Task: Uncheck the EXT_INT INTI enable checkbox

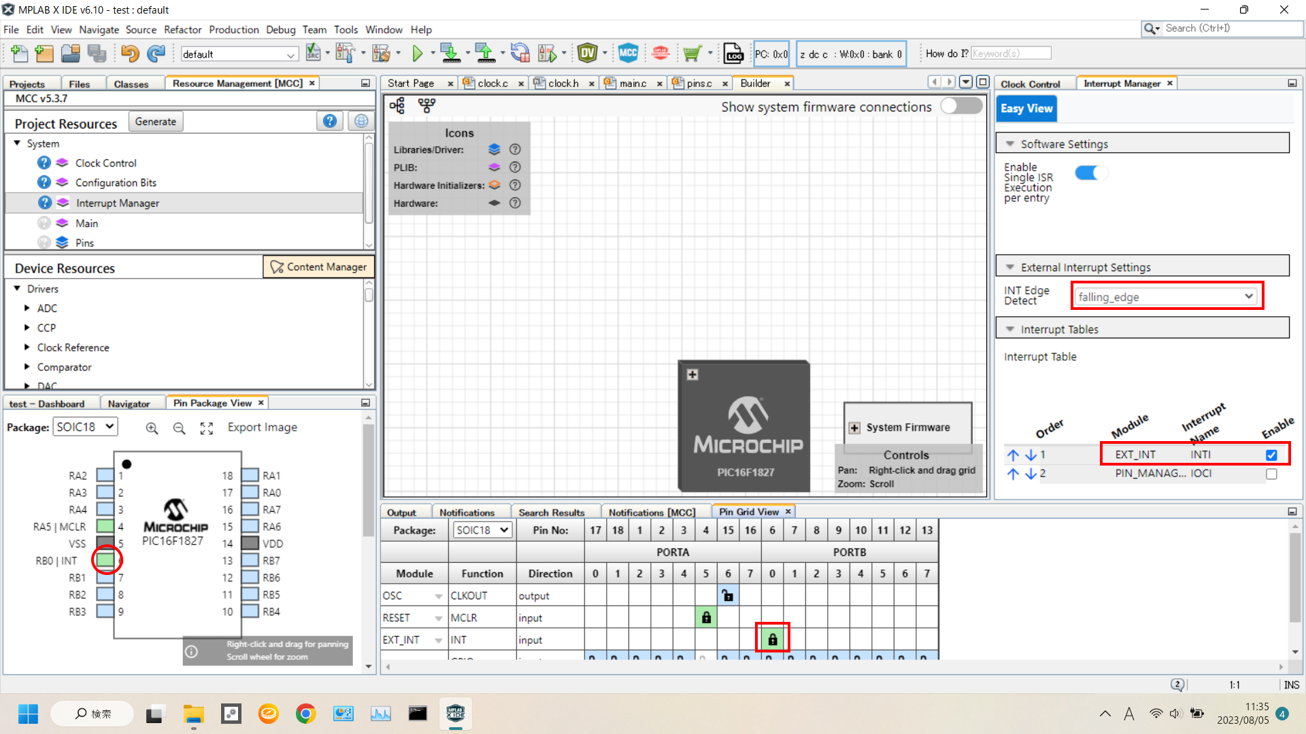Action: click(1271, 455)
